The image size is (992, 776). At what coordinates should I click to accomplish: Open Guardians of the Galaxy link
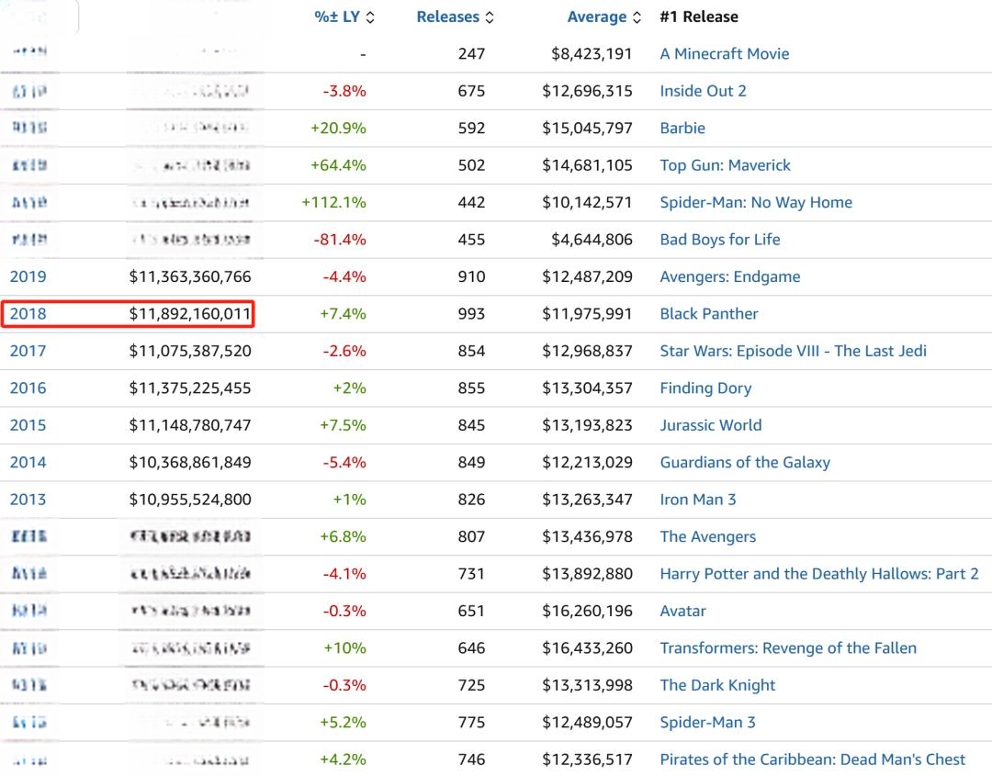tap(745, 462)
